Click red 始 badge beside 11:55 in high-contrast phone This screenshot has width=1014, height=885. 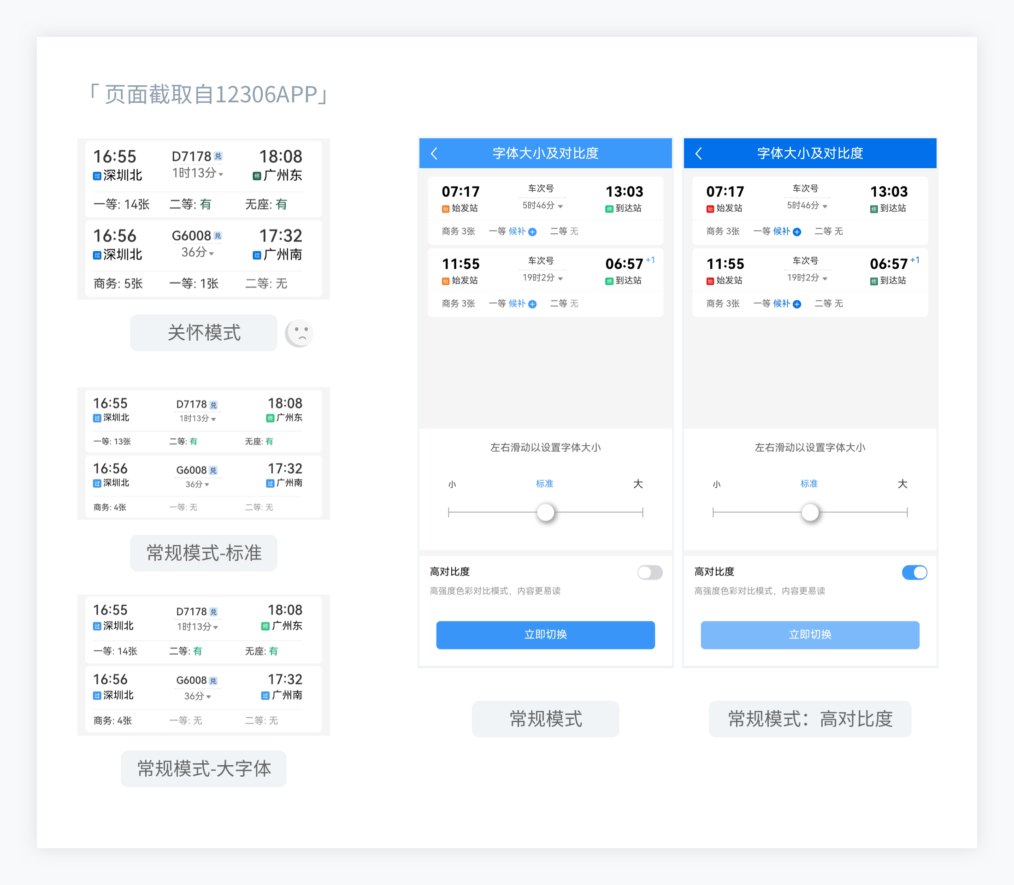click(x=710, y=281)
